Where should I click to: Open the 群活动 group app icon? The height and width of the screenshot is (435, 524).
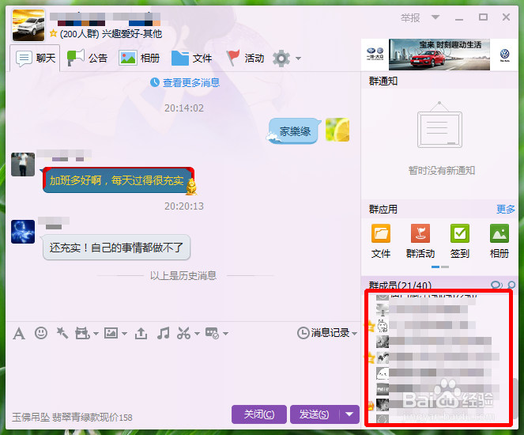pos(420,241)
